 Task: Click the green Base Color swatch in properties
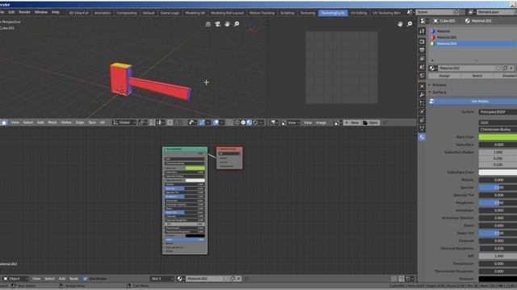click(498, 137)
